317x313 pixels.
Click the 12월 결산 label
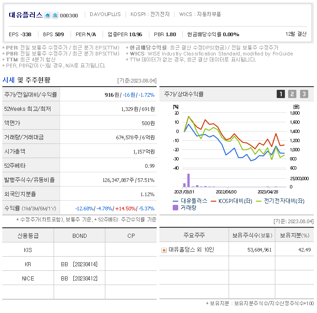point(296,34)
